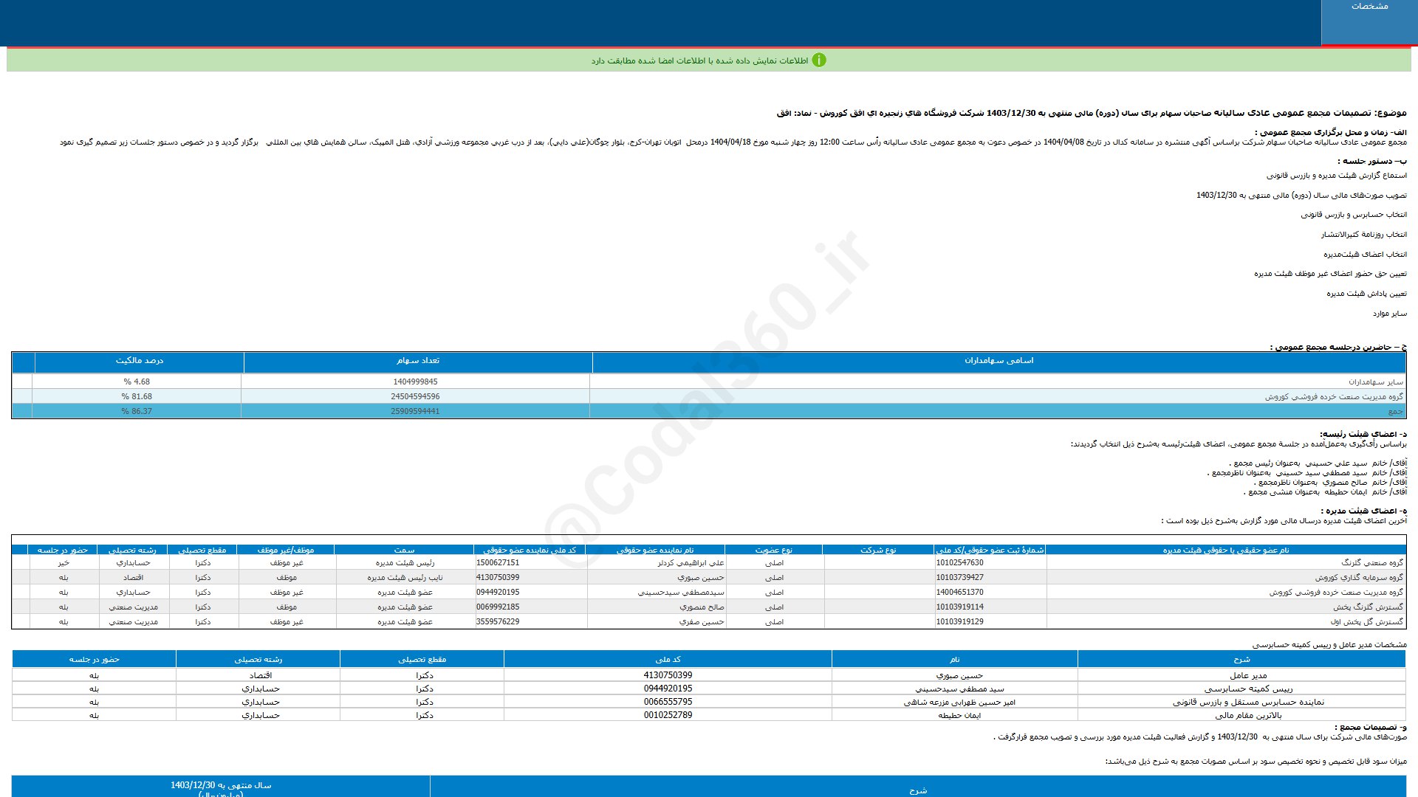Click the 'تعداد سهام' column header
Screen dimensions: 1418x797
pyautogui.click(x=418, y=361)
